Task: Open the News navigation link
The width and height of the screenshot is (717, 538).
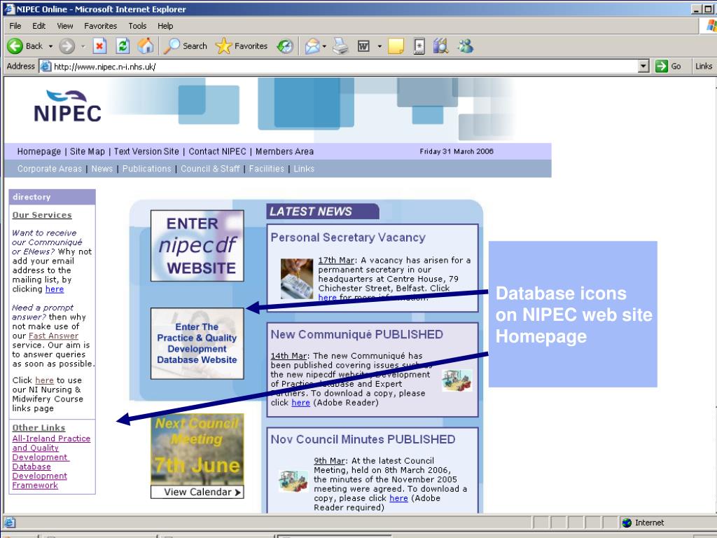Action: (x=102, y=169)
